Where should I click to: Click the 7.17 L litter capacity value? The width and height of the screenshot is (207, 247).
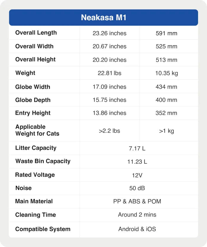[x=137, y=148]
